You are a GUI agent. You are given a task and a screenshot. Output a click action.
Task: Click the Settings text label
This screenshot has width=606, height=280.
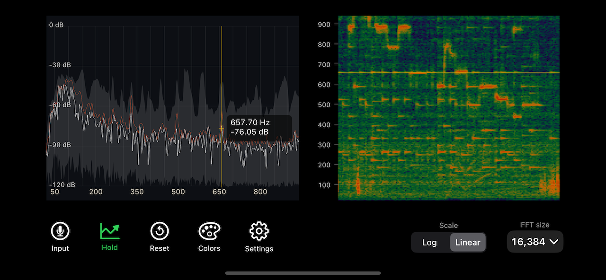[259, 249]
